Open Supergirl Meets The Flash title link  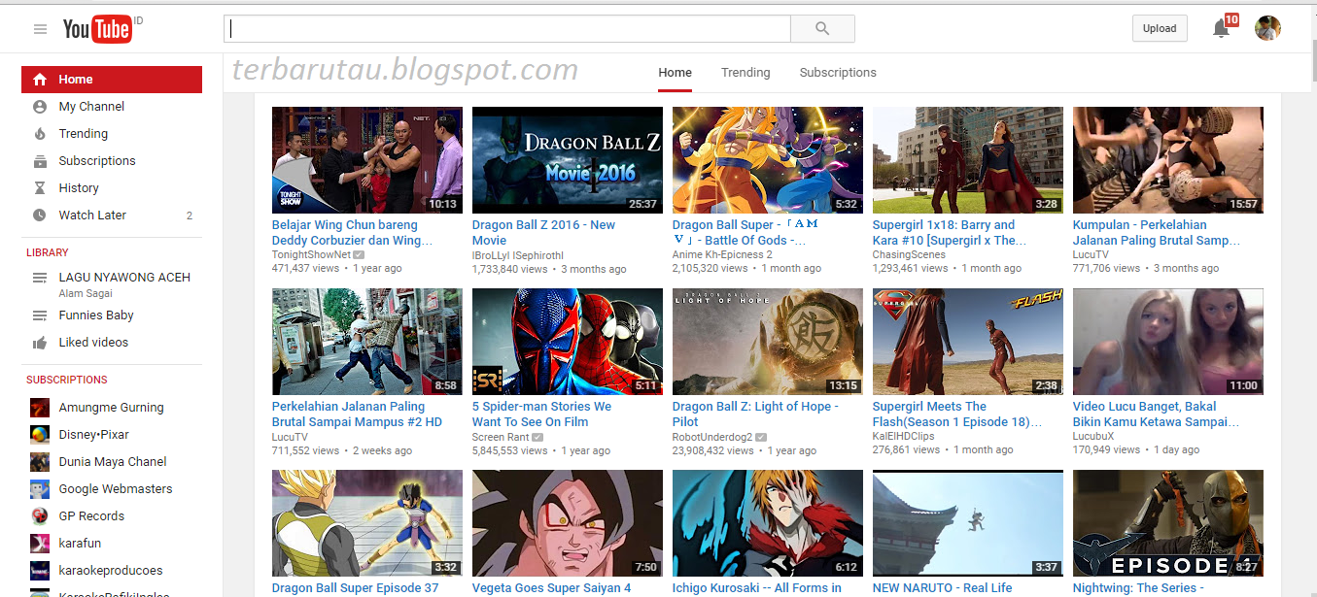(957, 415)
